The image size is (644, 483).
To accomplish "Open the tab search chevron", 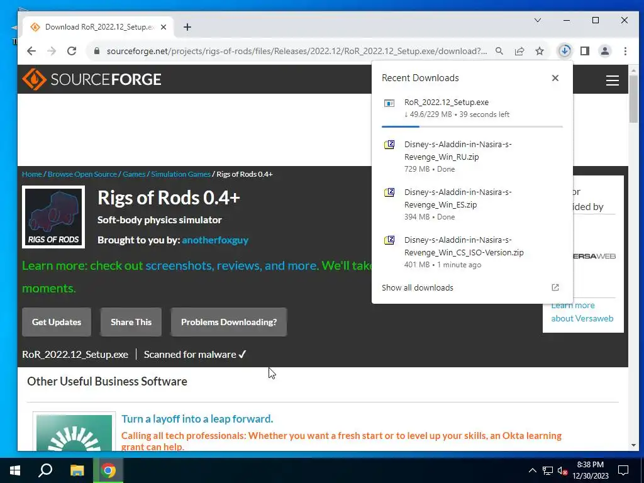I will [x=538, y=20].
